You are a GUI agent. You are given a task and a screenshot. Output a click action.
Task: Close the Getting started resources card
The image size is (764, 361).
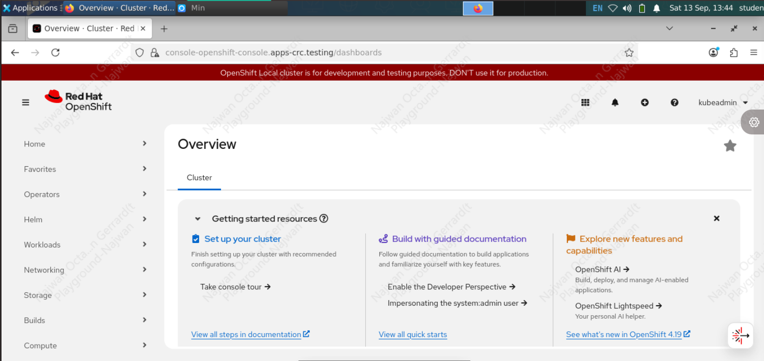[x=717, y=219]
